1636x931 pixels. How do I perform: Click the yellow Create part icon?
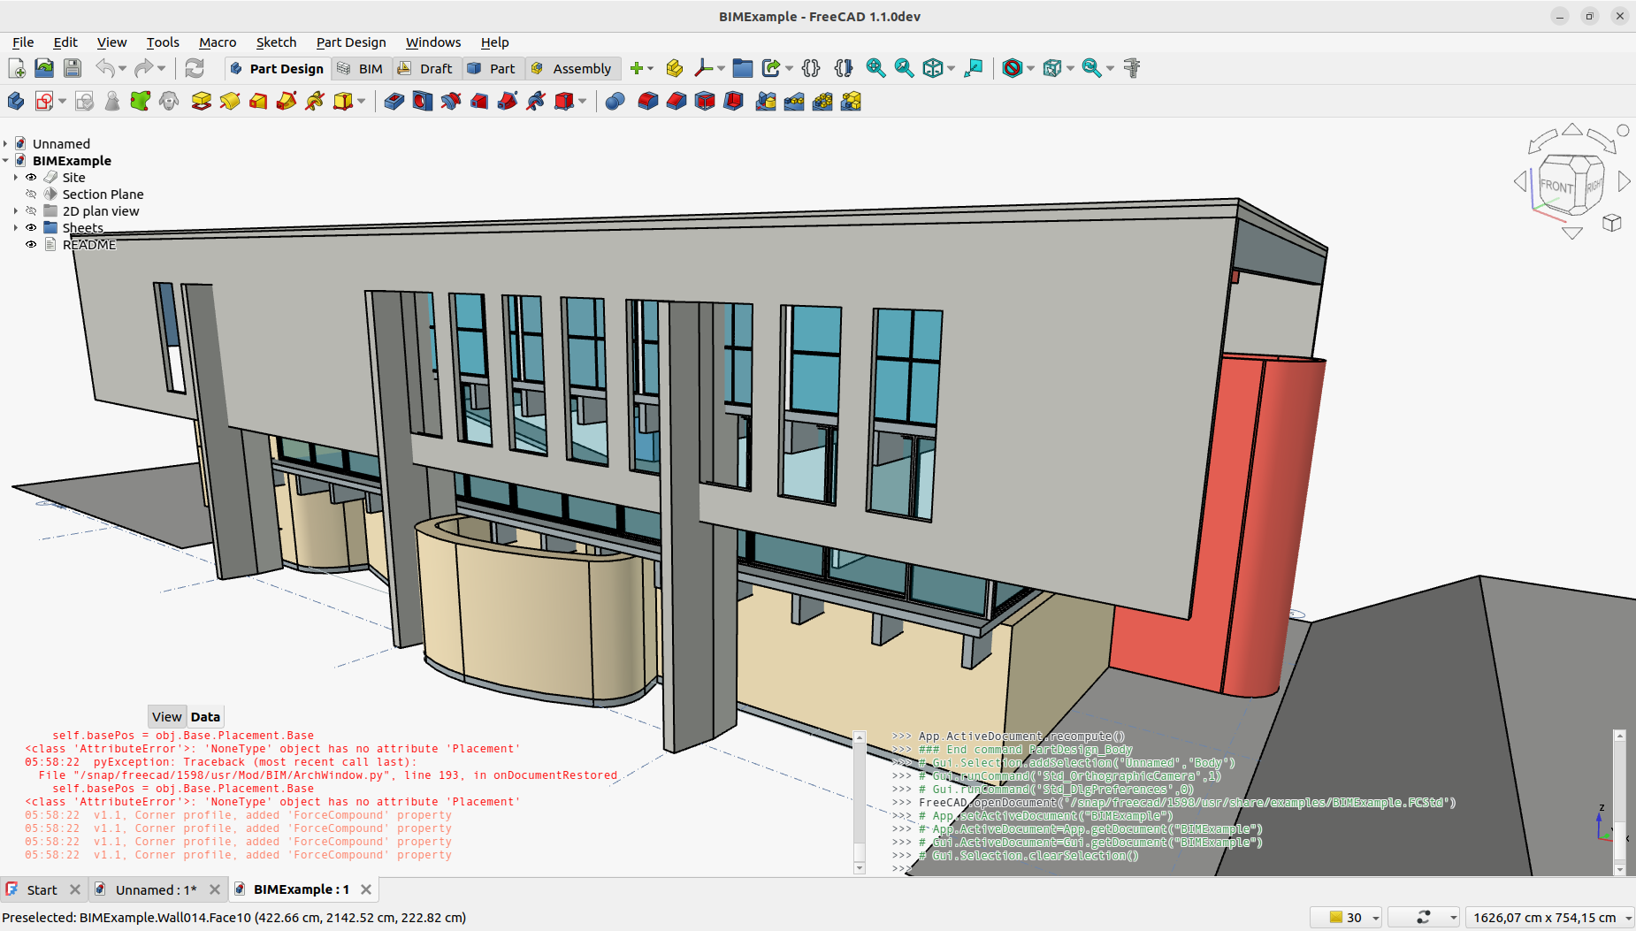[x=675, y=68]
